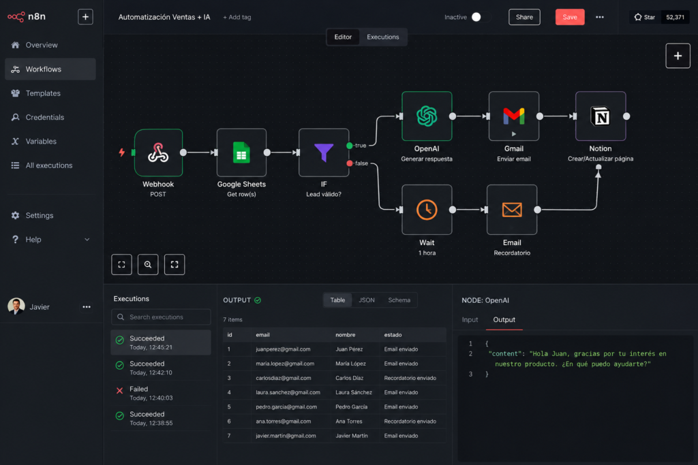Select the Succeeded execution at 12:42:10
This screenshot has width=698, height=465.
161,368
